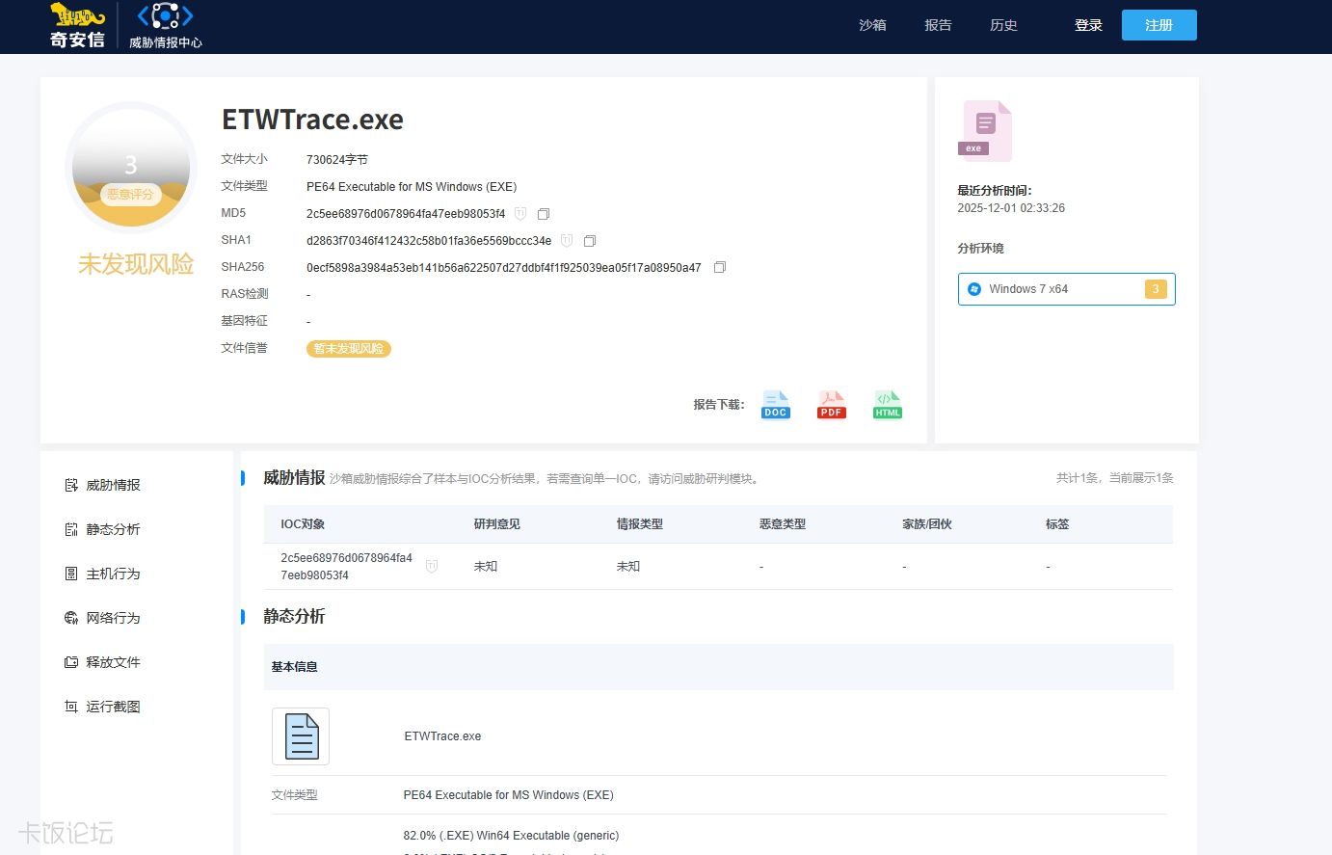Click the shield icon next to SHA1
This screenshot has height=855, width=1332.
click(567, 240)
